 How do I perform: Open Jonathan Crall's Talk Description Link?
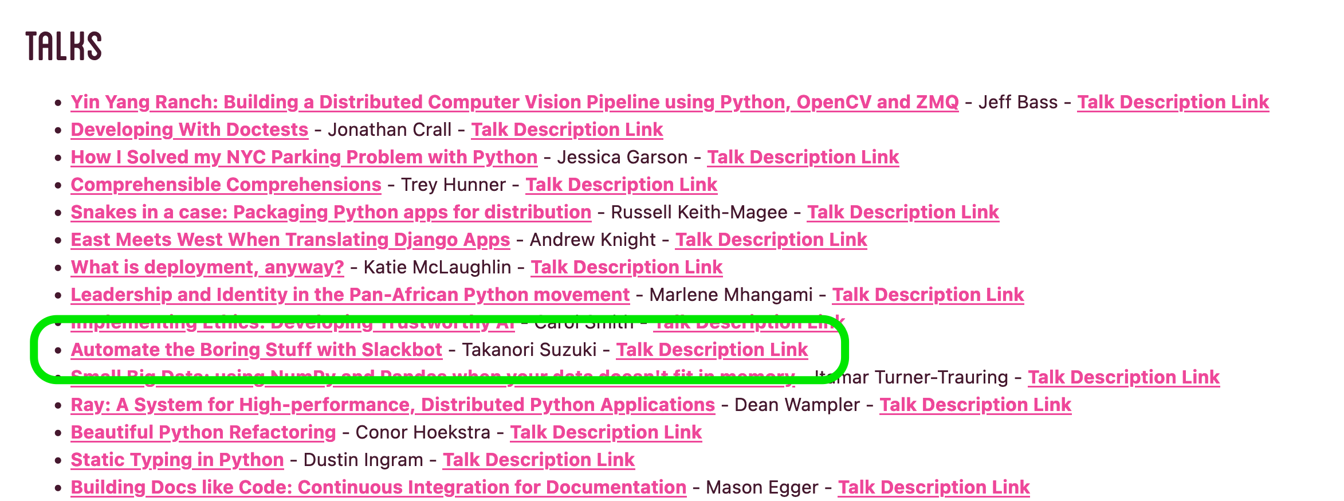(x=567, y=130)
